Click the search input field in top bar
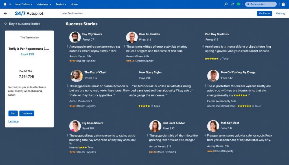 [261, 4]
